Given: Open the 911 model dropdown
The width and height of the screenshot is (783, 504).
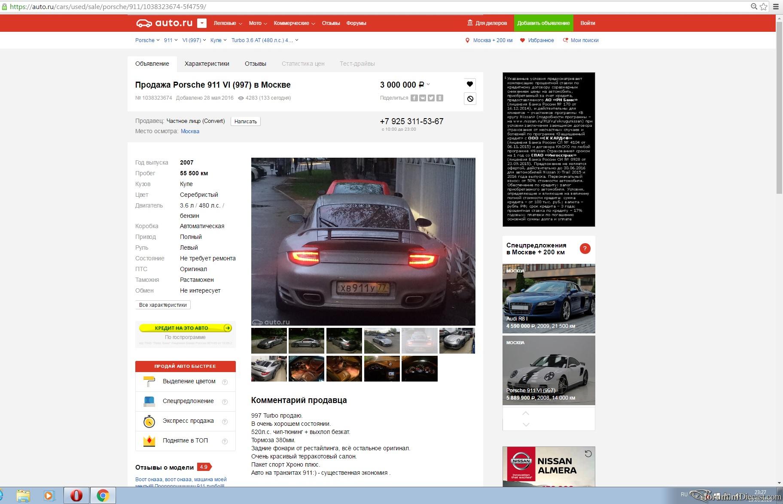Looking at the screenshot, I should [171, 40].
